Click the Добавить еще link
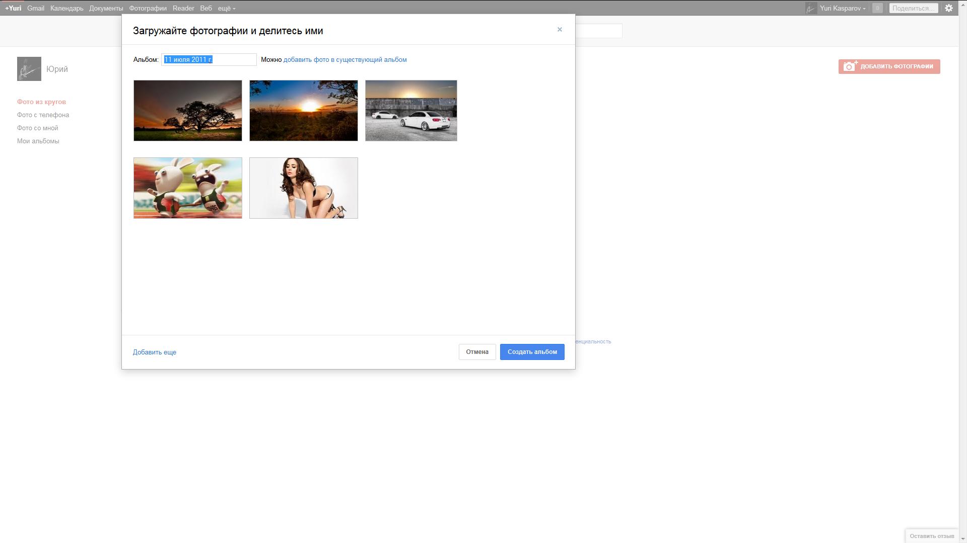This screenshot has height=543, width=967. click(x=155, y=352)
